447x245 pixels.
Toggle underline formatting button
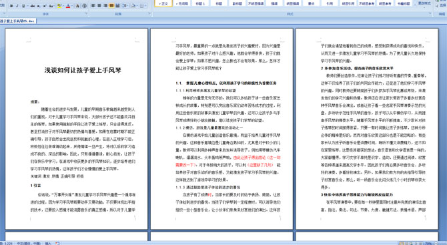point(23,6)
